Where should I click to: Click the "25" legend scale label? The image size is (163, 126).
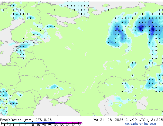[50, 125]
